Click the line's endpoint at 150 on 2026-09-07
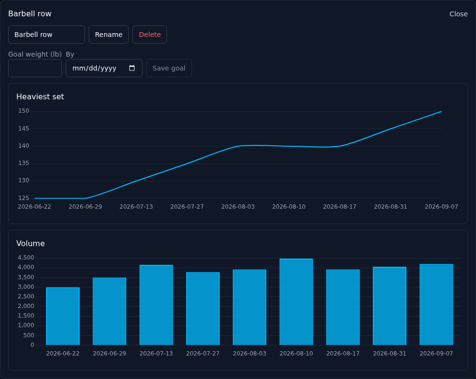 pyautogui.click(x=441, y=112)
